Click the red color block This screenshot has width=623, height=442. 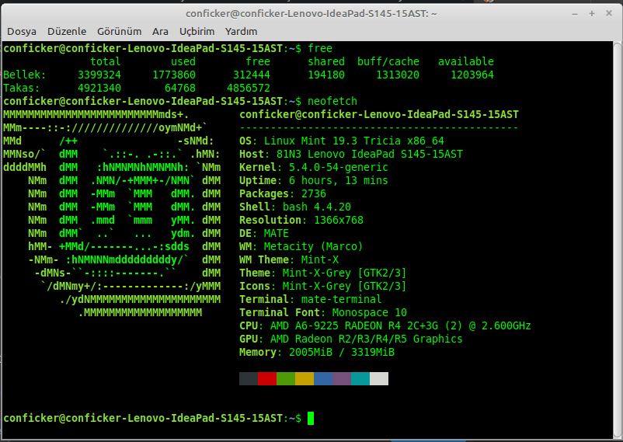pyautogui.click(x=267, y=378)
